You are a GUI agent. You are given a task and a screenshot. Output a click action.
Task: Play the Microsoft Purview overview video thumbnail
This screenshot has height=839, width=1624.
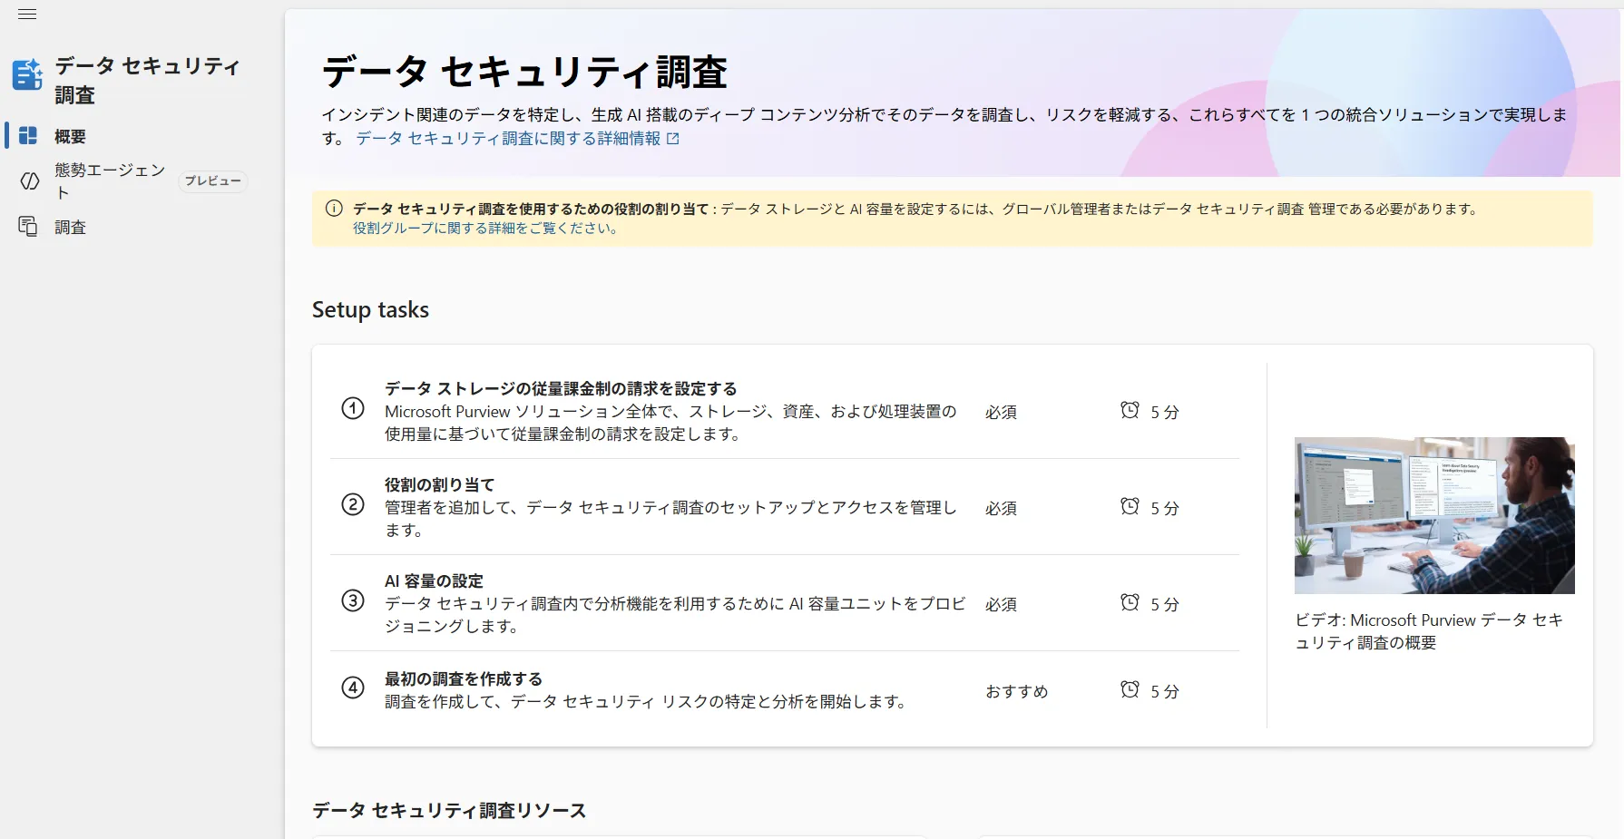pyautogui.click(x=1433, y=515)
